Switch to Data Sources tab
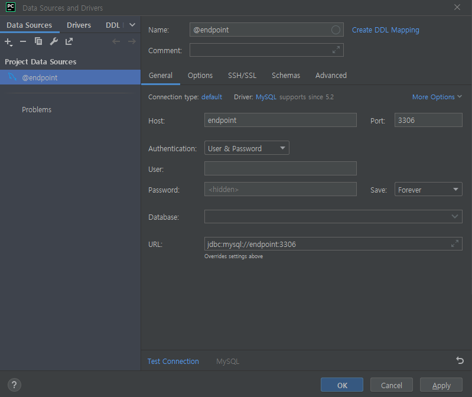Viewport: 472px width, 397px height. [29, 25]
